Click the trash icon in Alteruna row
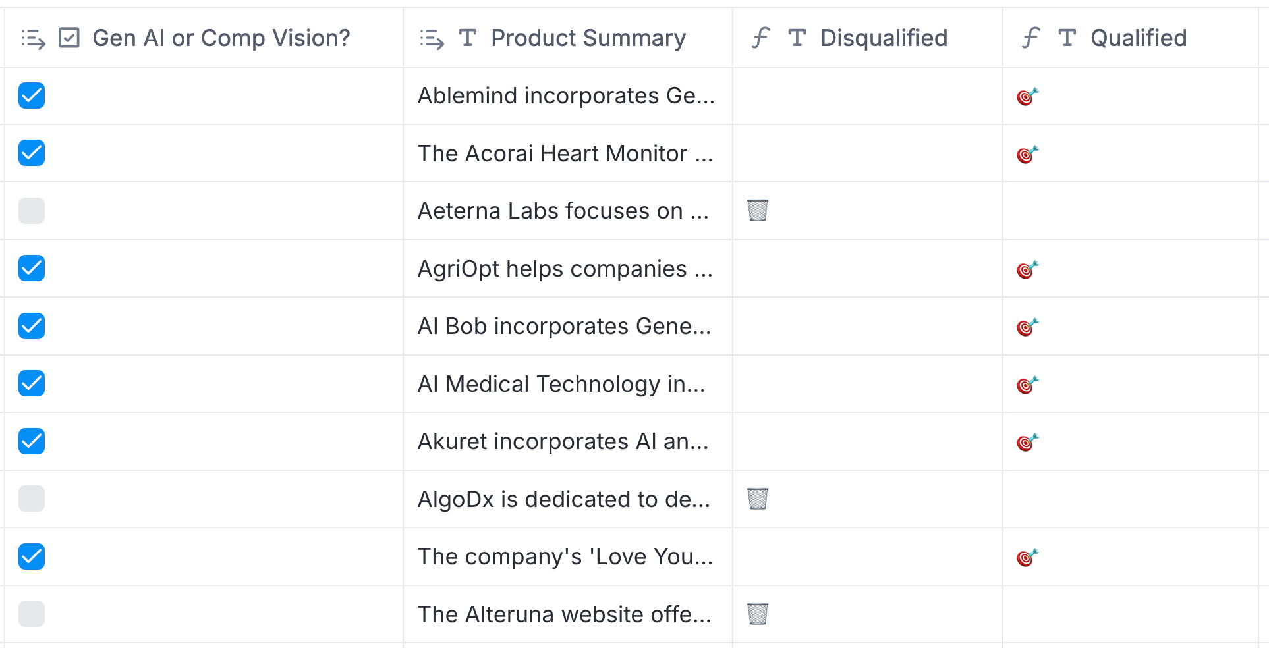The width and height of the screenshot is (1269, 648). coord(757,614)
